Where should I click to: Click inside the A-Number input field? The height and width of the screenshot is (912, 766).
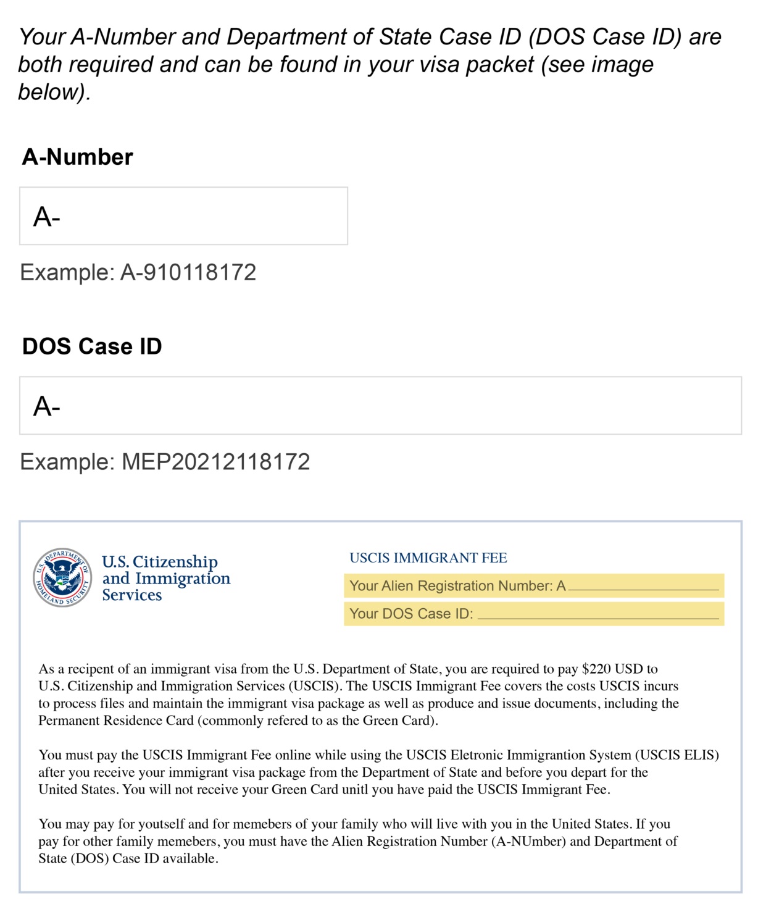pos(183,215)
